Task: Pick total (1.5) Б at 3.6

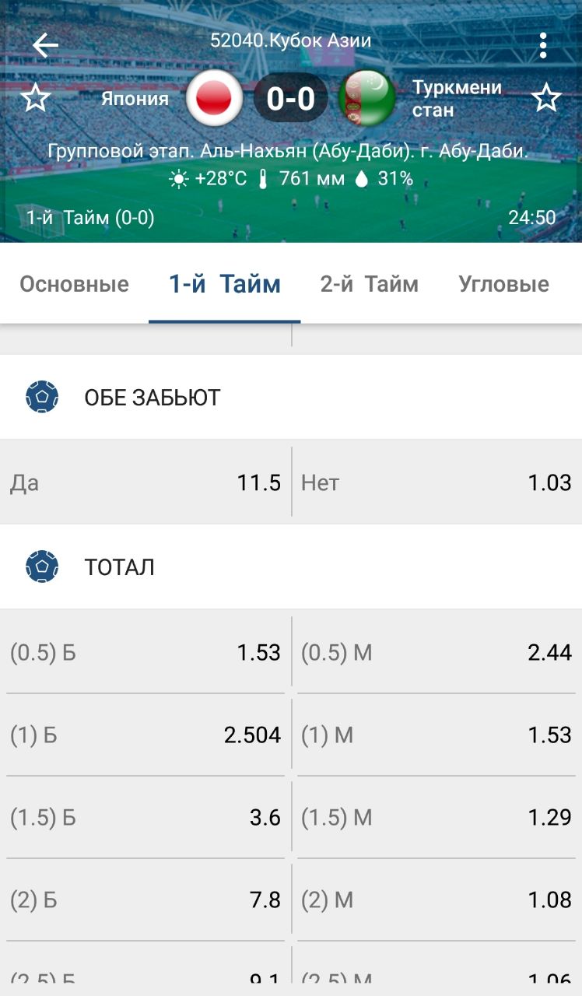Action: [145, 817]
